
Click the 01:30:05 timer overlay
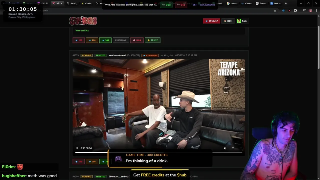tap(23, 9)
